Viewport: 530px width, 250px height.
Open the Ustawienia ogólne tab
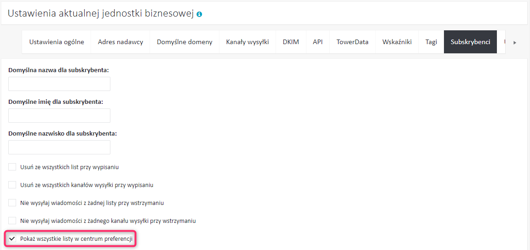[x=57, y=42]
